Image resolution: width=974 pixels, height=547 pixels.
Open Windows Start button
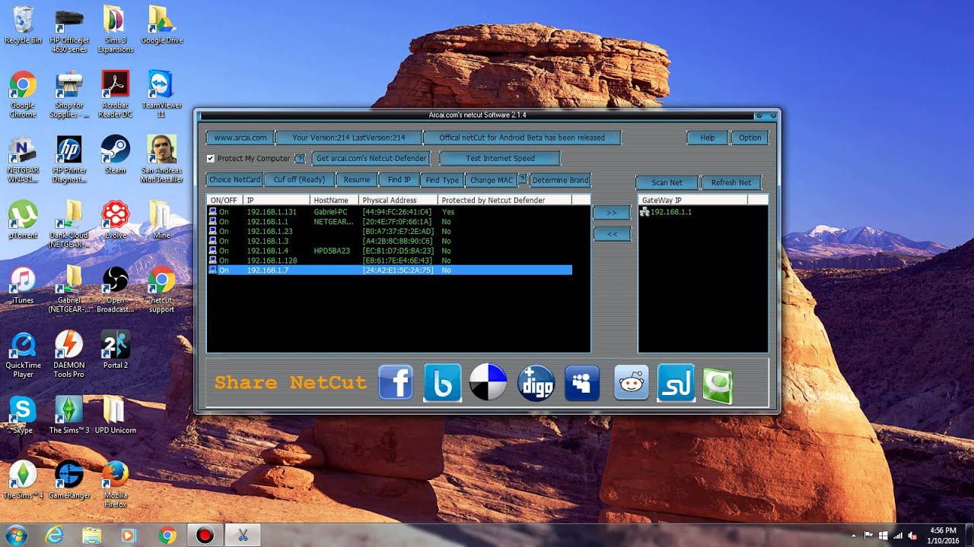pos(17,535)
